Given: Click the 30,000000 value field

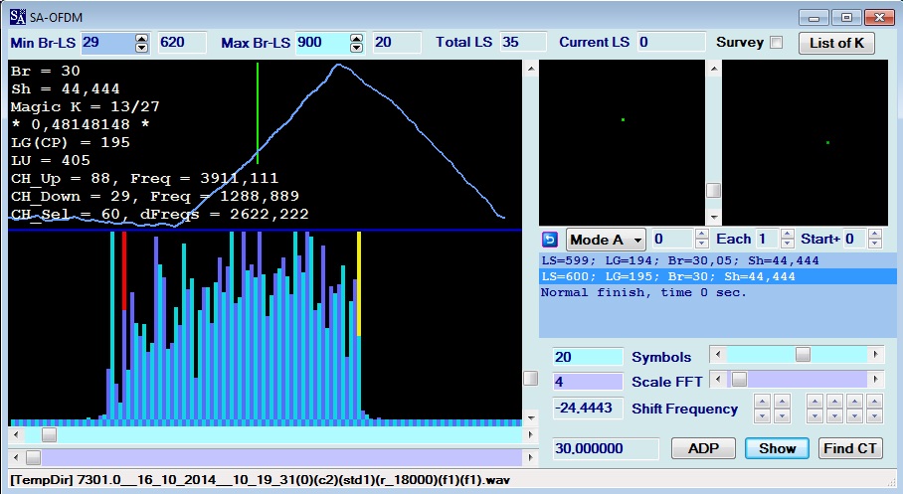Looking at the screenshot, I should (x=606, y=448).
